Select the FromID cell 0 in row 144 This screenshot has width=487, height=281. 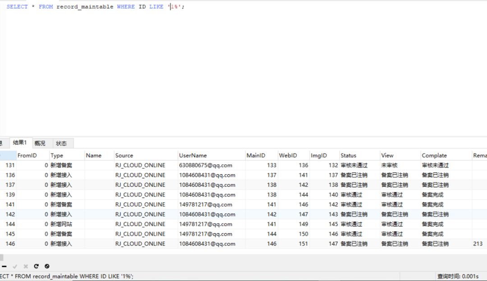32,224
